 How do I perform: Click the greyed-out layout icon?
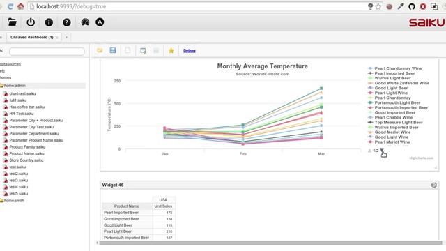click(x=156, y=51)
